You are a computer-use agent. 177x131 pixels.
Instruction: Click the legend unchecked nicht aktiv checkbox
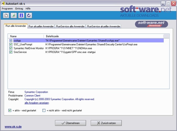(44, 110)
